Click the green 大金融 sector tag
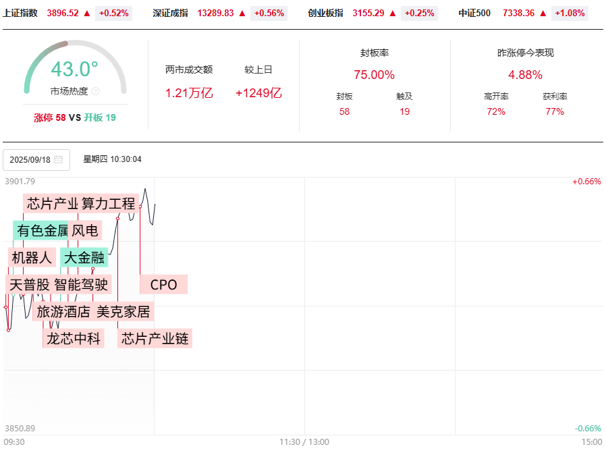 (84, 257)
